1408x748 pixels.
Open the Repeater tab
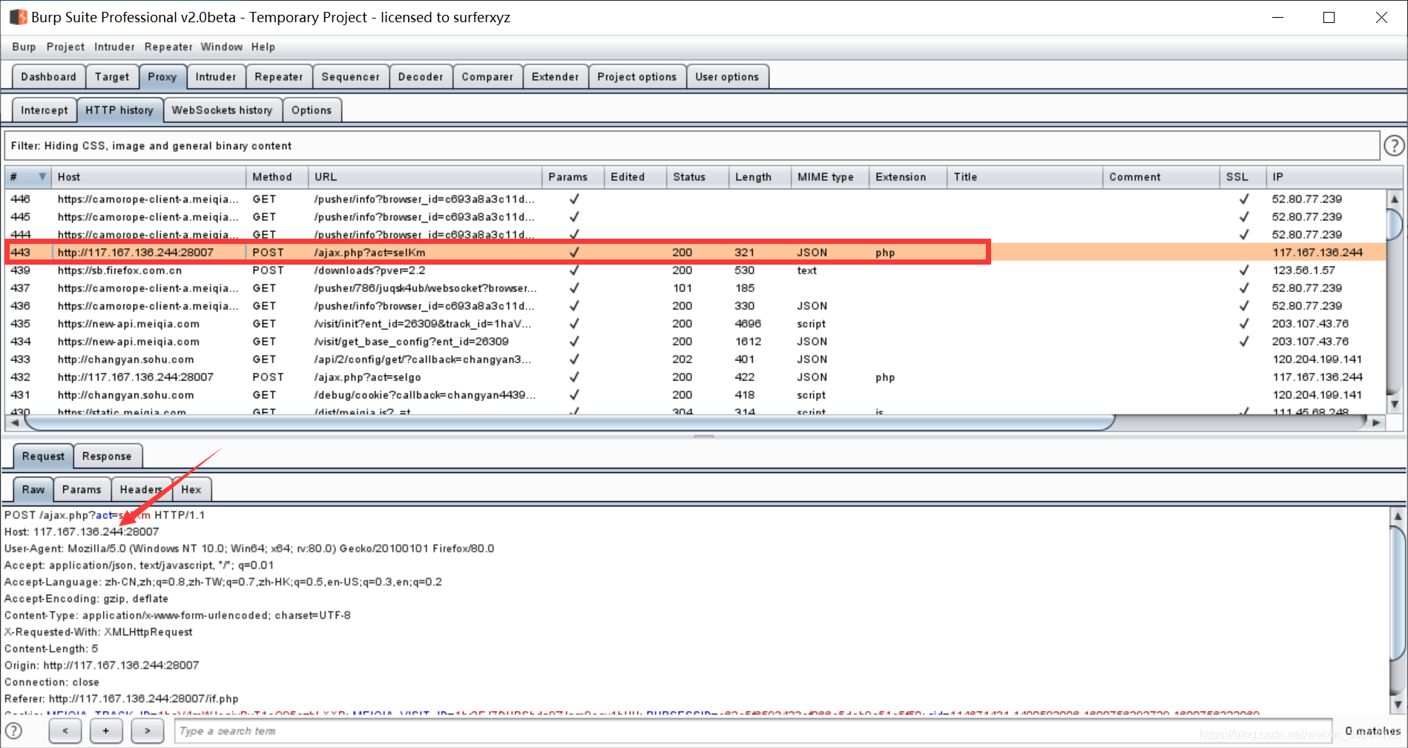point(279,76)
